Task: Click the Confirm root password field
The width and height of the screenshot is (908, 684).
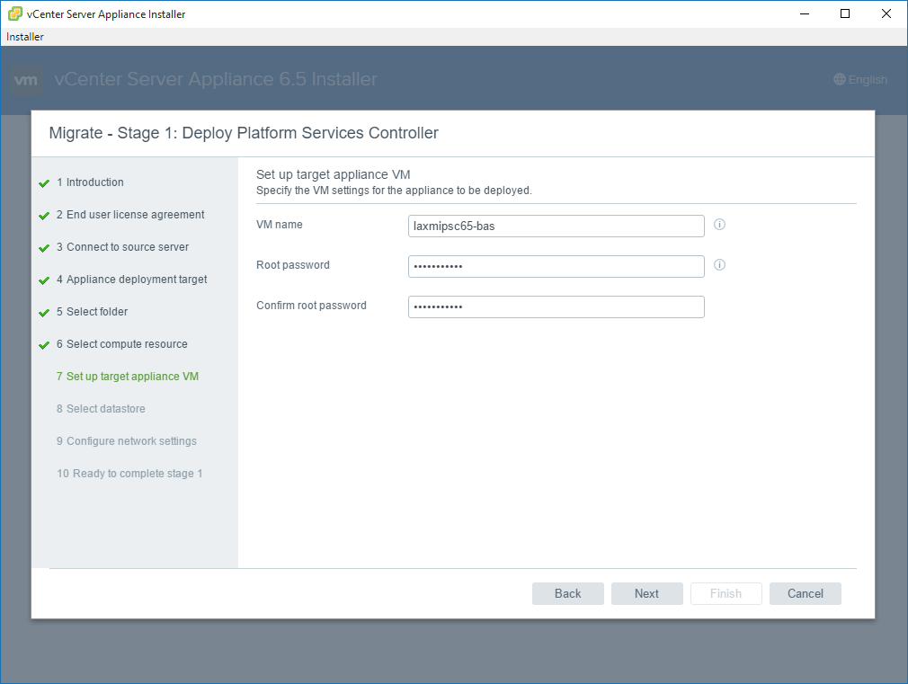Action: [x=556, y=306]
